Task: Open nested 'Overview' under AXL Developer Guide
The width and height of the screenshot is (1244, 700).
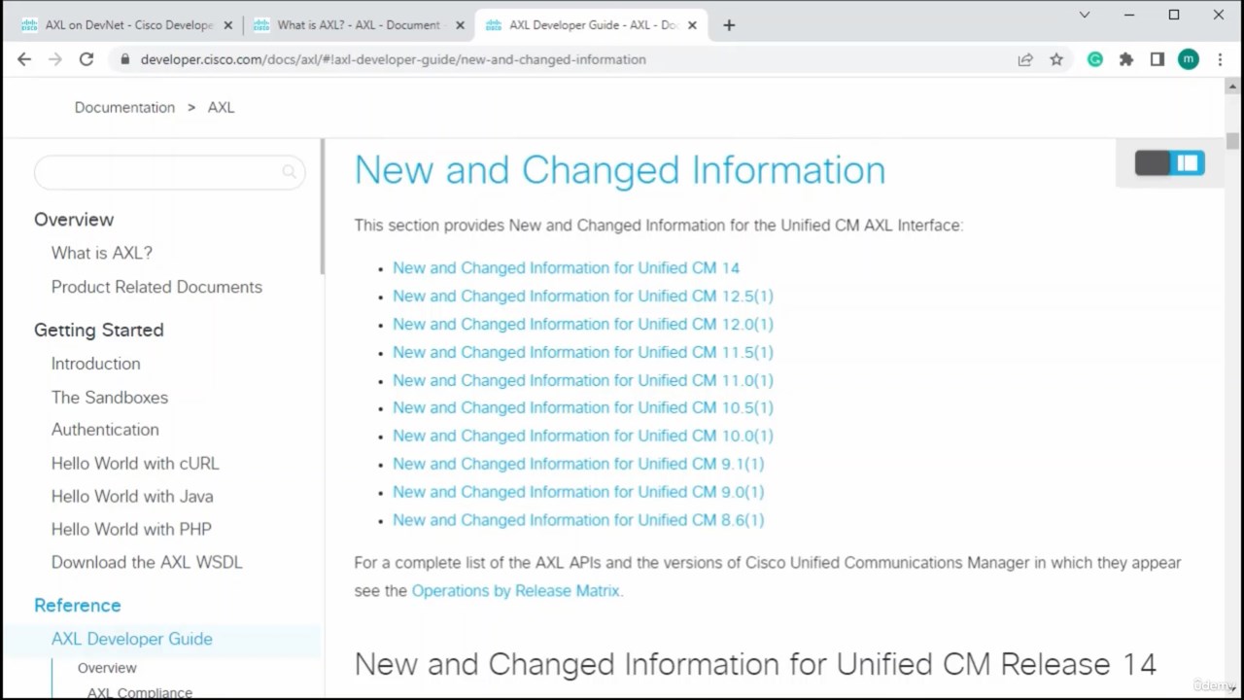Action: 107,668
